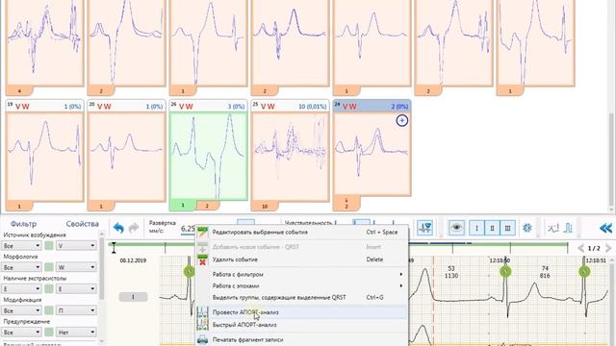The width and height of the screenshot is (616, 346).
Task: Open Модификация Все dropdown
Action: (21, 310)
